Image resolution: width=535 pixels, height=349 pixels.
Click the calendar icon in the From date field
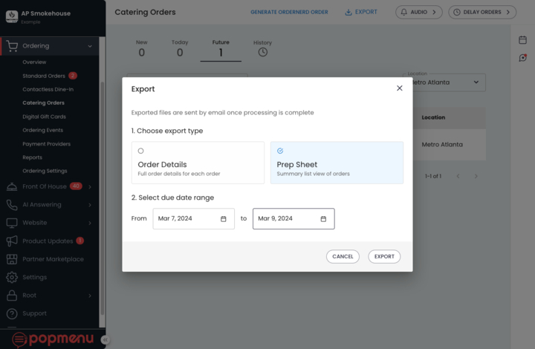224,219
